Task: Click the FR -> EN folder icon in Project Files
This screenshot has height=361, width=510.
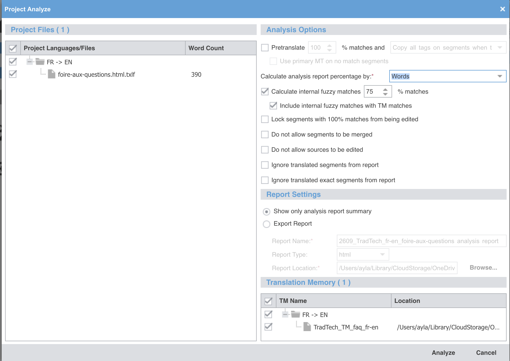Action: pos(40,62)
